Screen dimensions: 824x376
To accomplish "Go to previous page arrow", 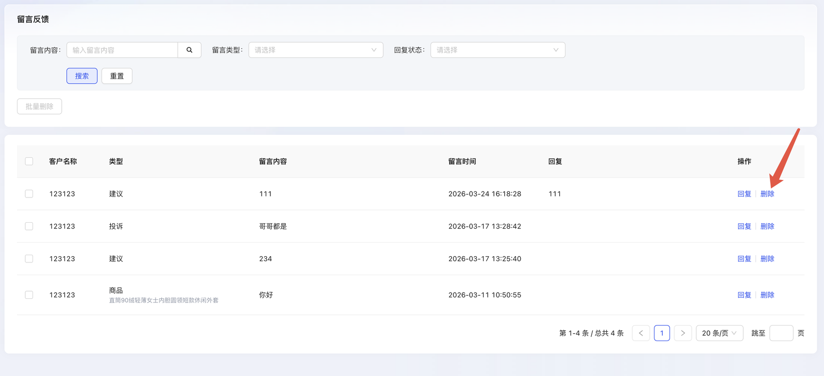I will pos(641,333).
